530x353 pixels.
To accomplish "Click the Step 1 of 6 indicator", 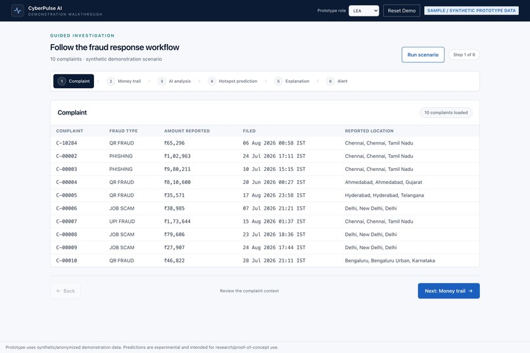I will pyautogui.click(x=464, y=55).
